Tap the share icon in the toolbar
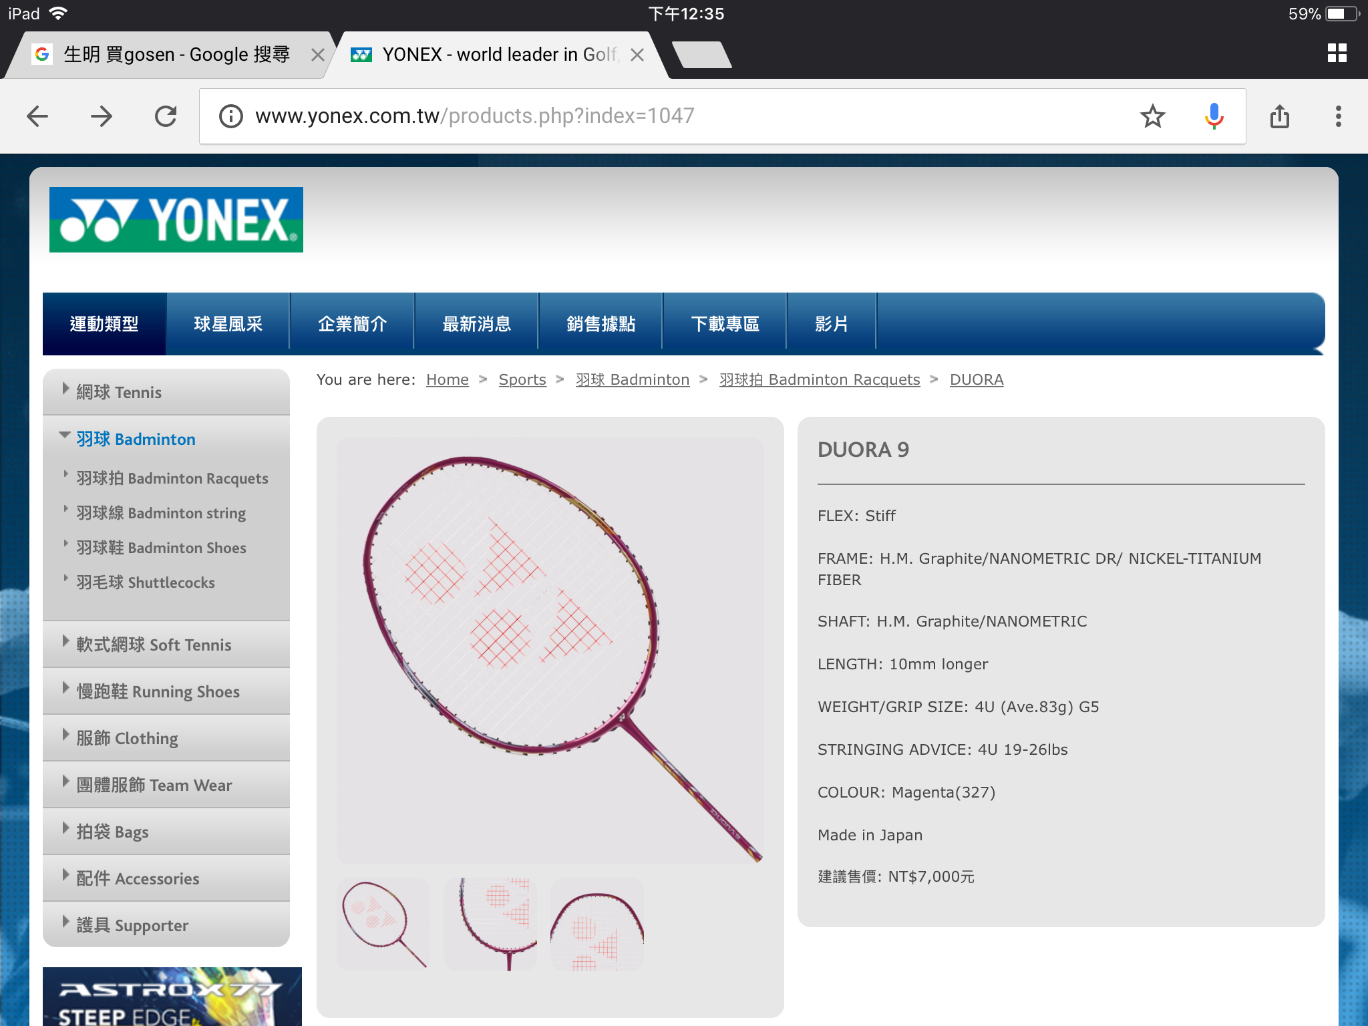 pos(1279,116)
